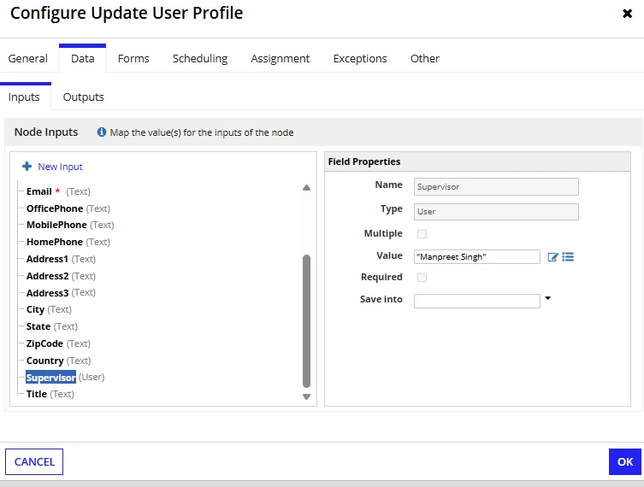Viewport: 644px width, 487px height.
Task: Toggle the Required checkbox
Action: (422, 278)
